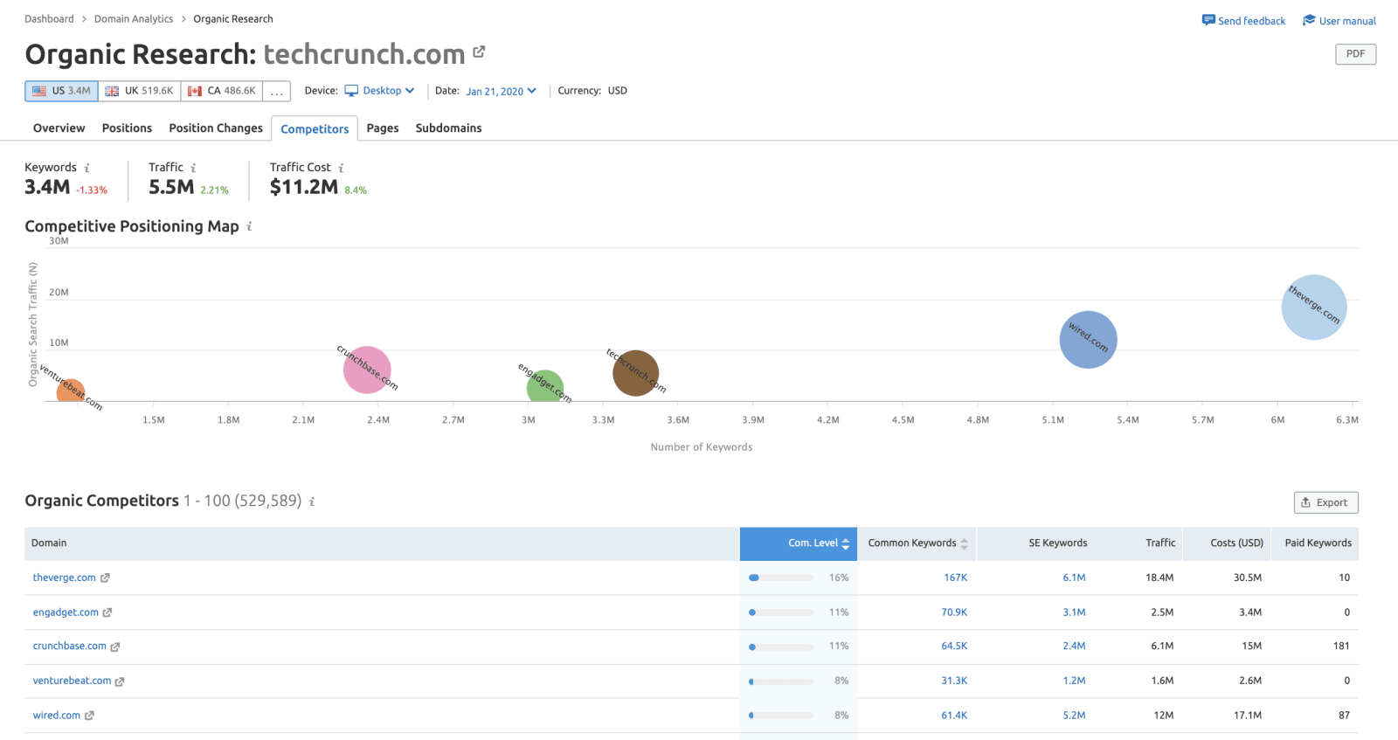Click 70.9K common keywords for engadget.com
1398x740 pixels.
954,612
